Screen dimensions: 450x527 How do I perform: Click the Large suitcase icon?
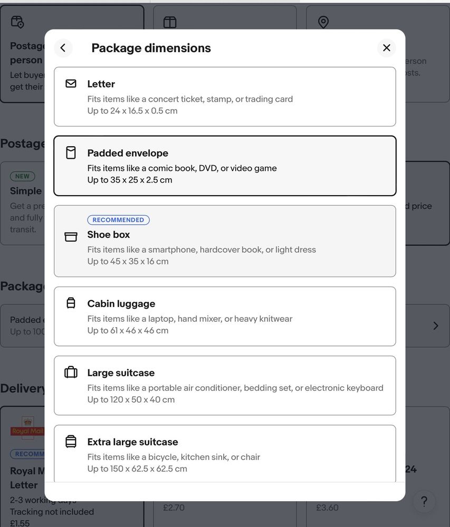tap(71, 372)
